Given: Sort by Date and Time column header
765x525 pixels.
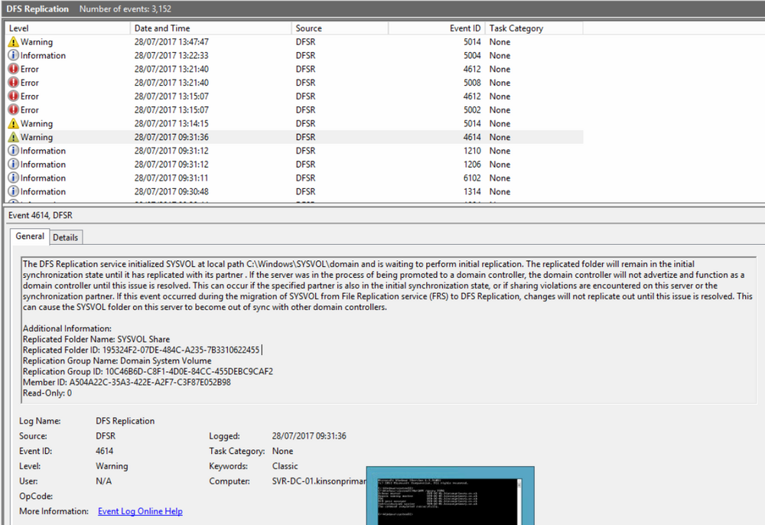Looking at the screenshot, I should 211,28.
